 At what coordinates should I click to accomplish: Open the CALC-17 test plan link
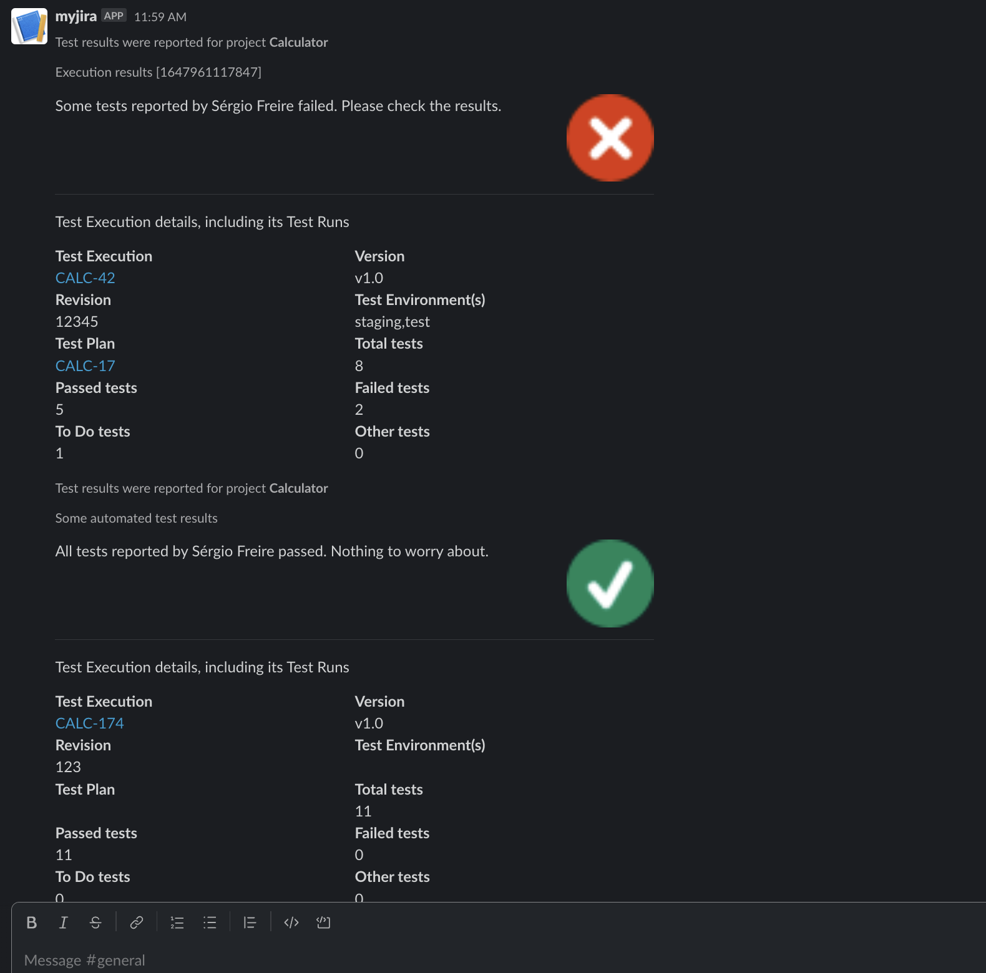click(85, 366)
